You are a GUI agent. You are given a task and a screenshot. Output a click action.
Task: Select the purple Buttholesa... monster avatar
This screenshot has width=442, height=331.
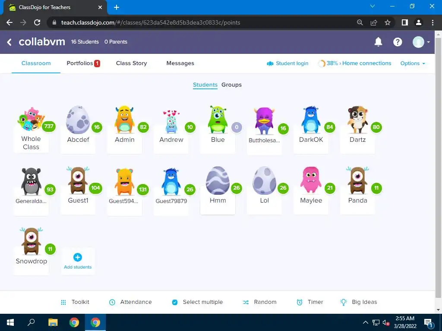(x=264, y=121)
